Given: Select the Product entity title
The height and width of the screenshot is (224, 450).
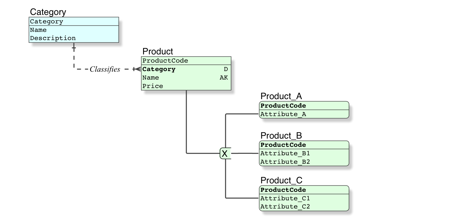Looking at the screenshot, I should [x=158, y=51].
